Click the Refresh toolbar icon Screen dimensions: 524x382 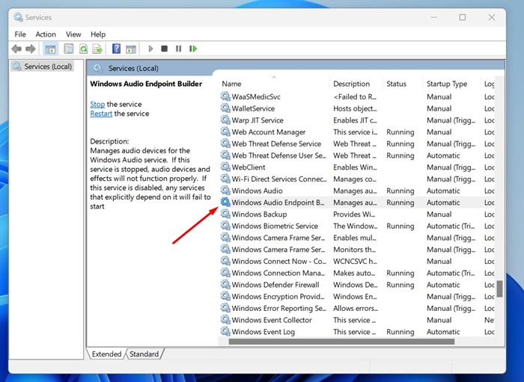pos(84,49)
